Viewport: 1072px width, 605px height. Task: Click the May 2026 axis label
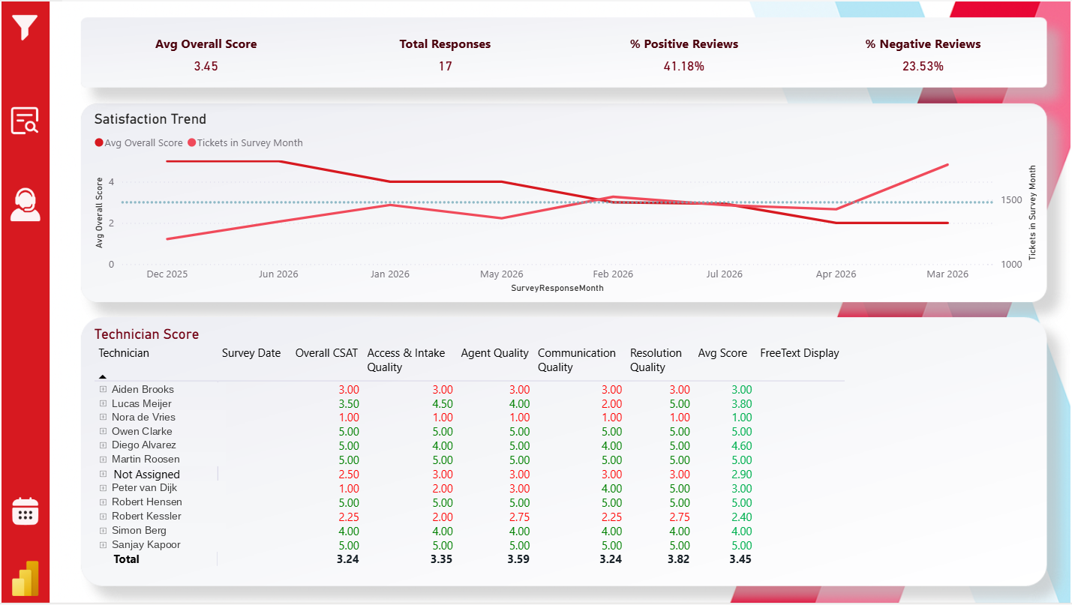(501, 274)
